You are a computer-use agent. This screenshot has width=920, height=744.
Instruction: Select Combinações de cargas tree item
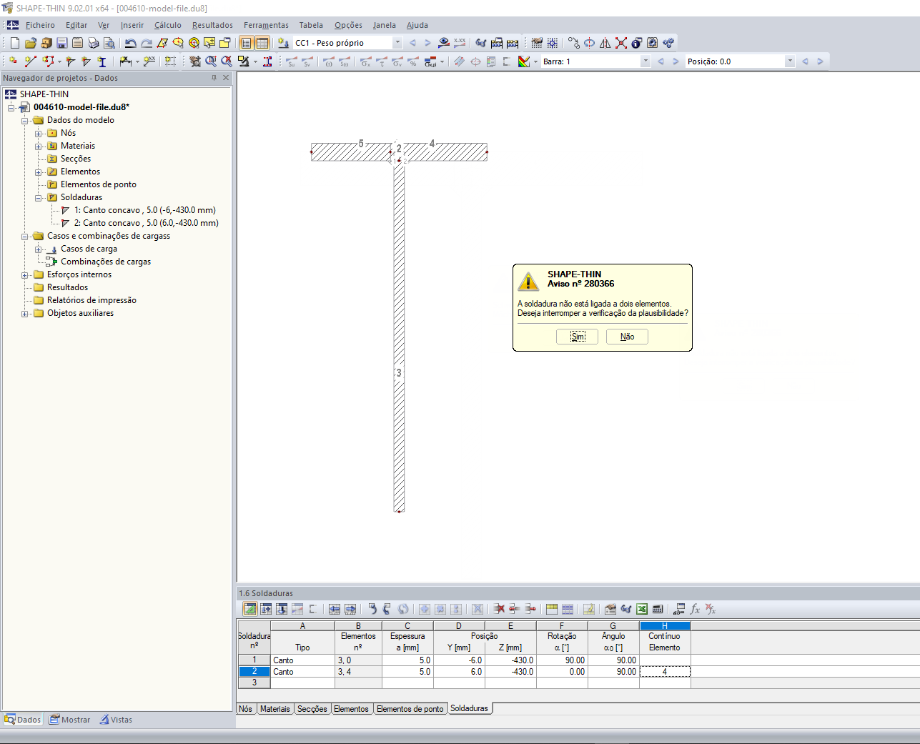(x=106, y=262)
